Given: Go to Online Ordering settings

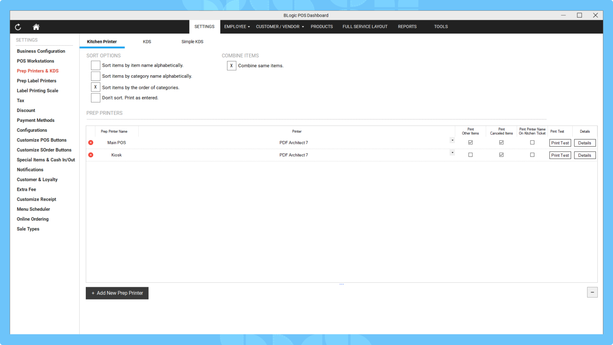Looking at the screenshot, I should (x=33, y=219).
